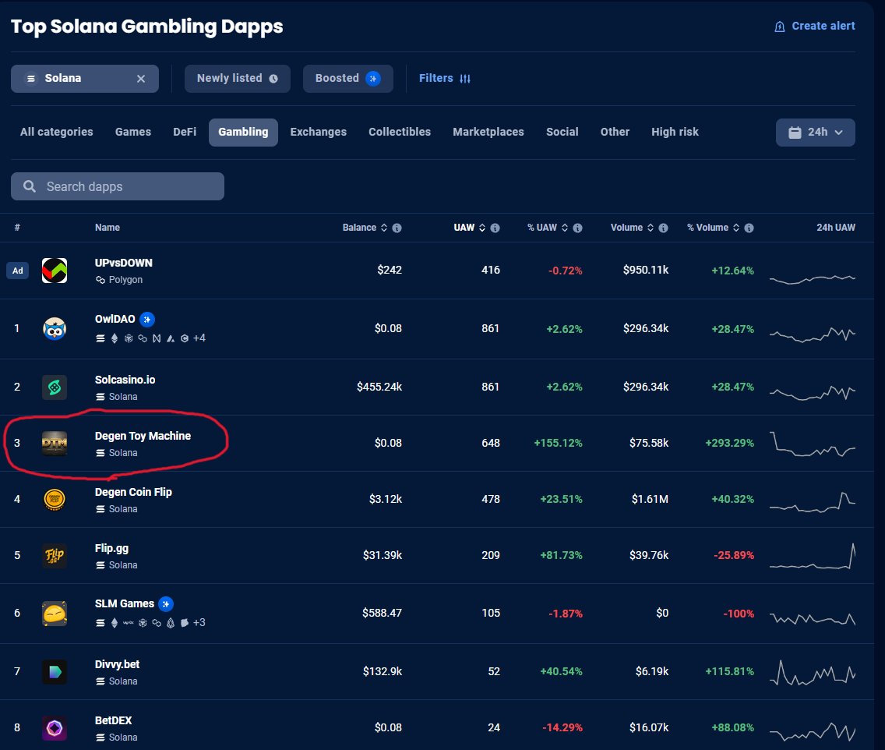Click the search magnifier icon

coord(29,186)
